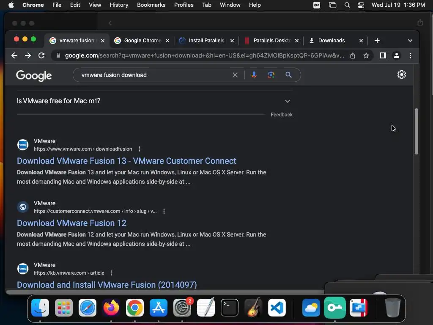
Task: Open Google quick settings gear
Action: point(402,74)
